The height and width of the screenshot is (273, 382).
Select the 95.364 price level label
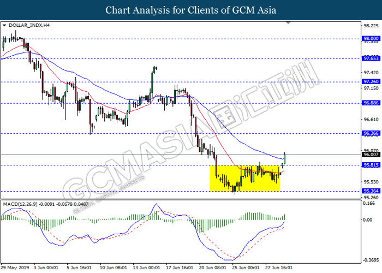pyautogui.click(x=371, y=191)
